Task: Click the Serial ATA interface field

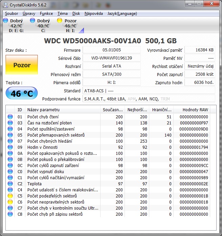Action: (x=112, y=66)
